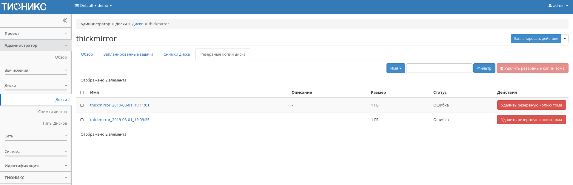Collapse the sidebar with double-chevron icon
The image size is (573, 185).
pos(64,21)
